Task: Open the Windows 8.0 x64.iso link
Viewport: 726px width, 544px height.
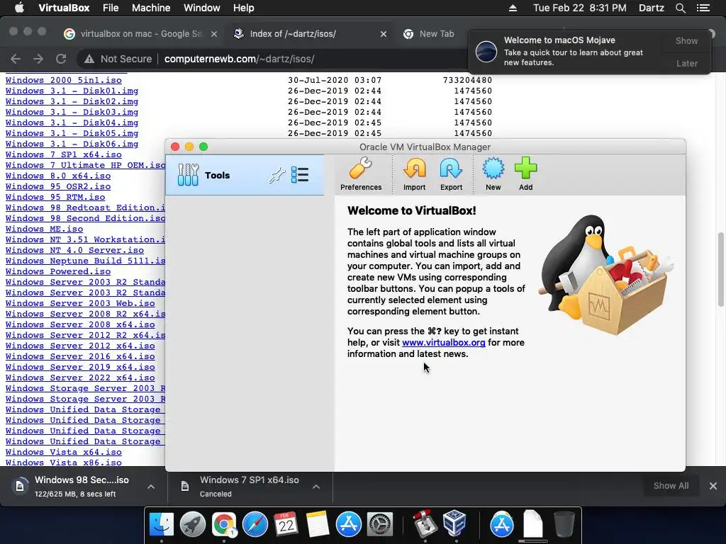Action: [58, 176]
